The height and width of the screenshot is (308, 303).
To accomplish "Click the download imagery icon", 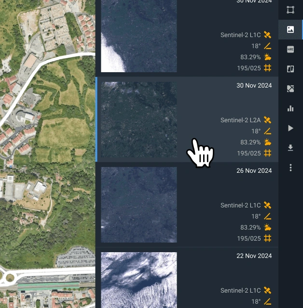I will point(290,148).
